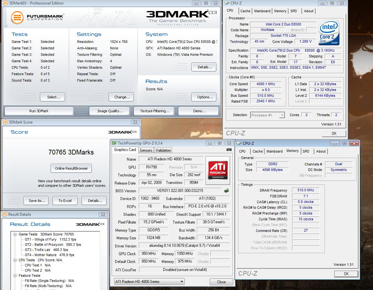Switch to Mainboard tab in top CPU-Z
This screenshot has width=373, height=290.
pos(262,11)
